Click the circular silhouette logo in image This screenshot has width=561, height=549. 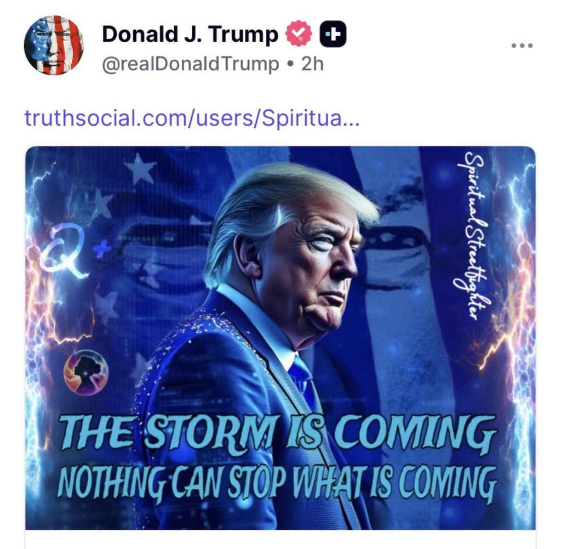click(x=86, y=372)
